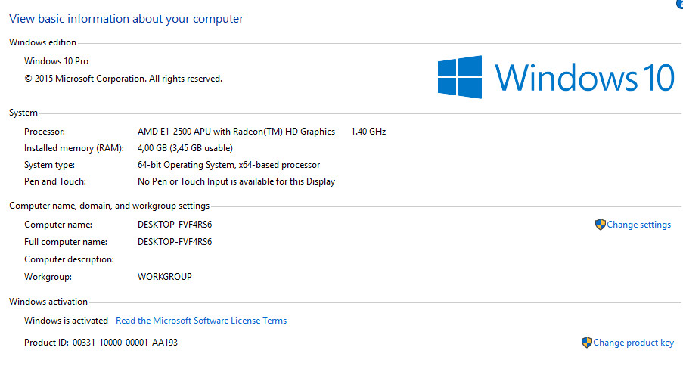Click the 'Windows 10 Pro' edition text

56,61
